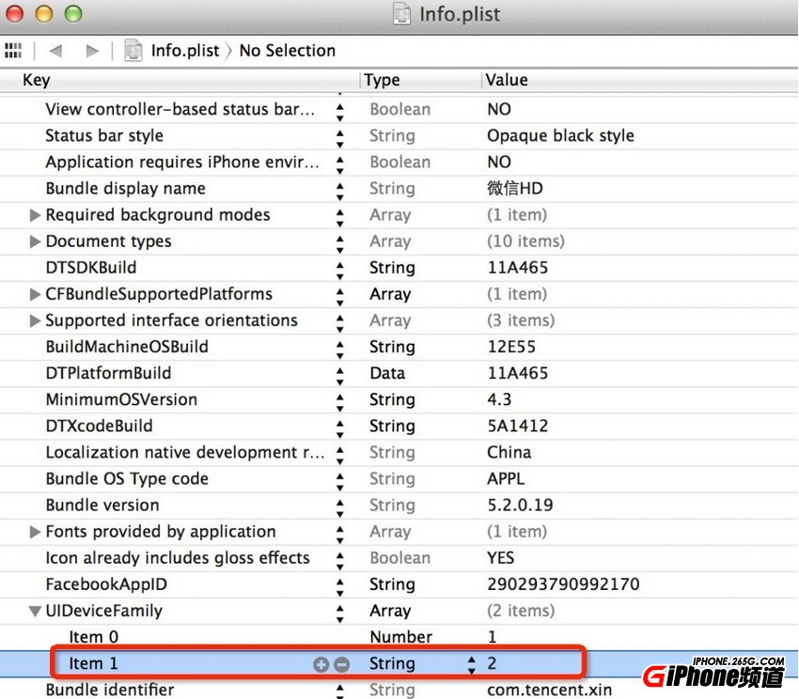799x699 pixels.
Task: Click the plist document icon in title bar
Action: 402,14
